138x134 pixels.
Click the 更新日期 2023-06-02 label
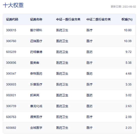pyautogui.click(x=123, y=7)
